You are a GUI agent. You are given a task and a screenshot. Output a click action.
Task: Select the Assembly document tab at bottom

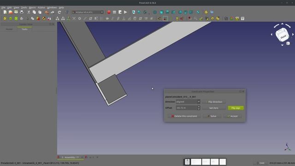tap(70, 157)
